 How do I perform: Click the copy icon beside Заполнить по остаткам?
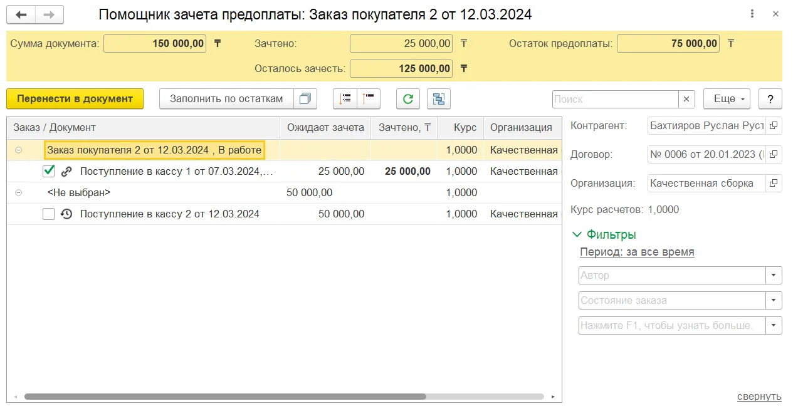coord(305,98)
